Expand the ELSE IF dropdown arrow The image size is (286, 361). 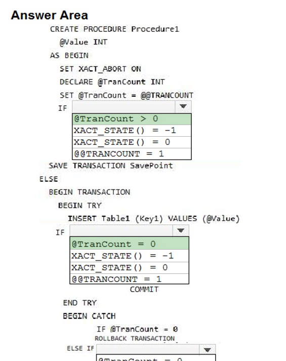(x=208, y=350)
